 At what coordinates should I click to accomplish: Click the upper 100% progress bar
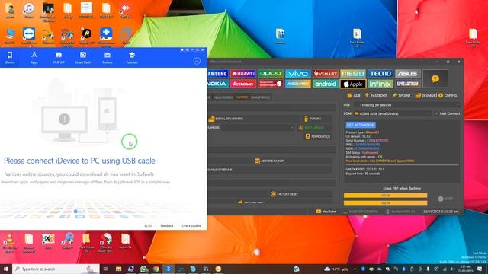(x=385, y=196)
